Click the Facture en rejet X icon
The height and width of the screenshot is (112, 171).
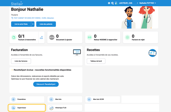tap(127, 37)
